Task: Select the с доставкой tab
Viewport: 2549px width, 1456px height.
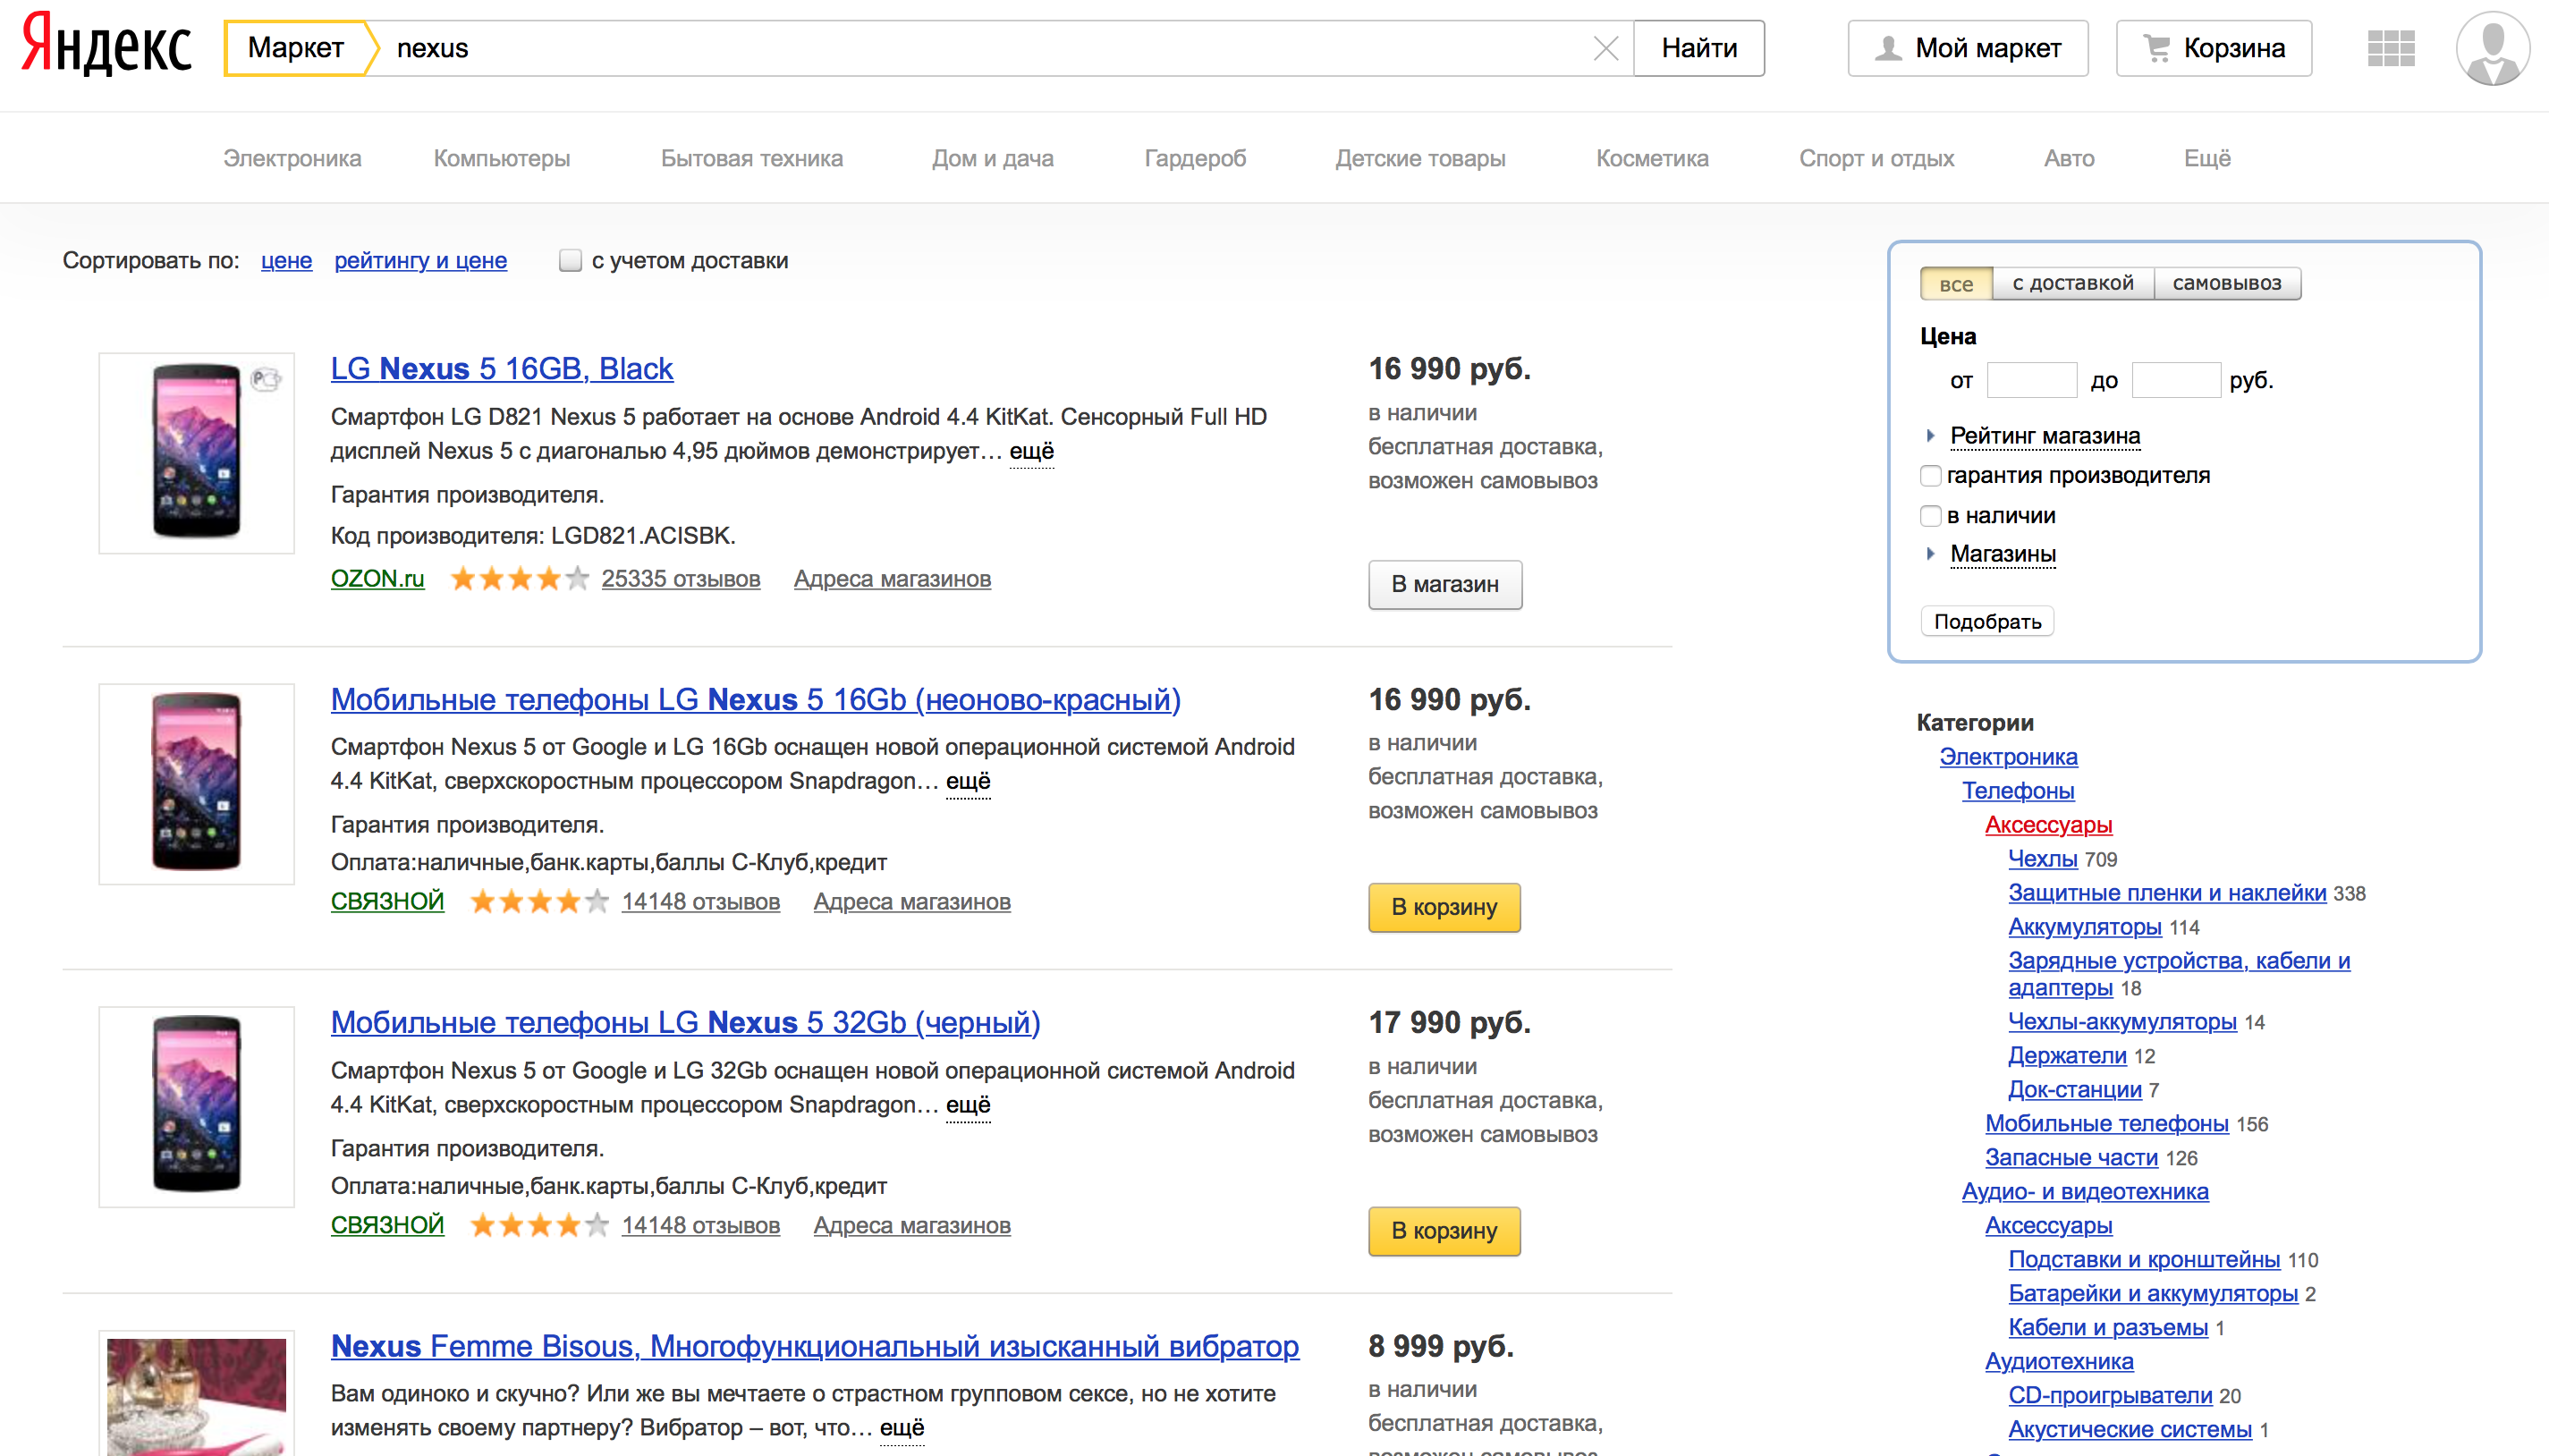Action: pyautogui.click(x=2072, y=284)
